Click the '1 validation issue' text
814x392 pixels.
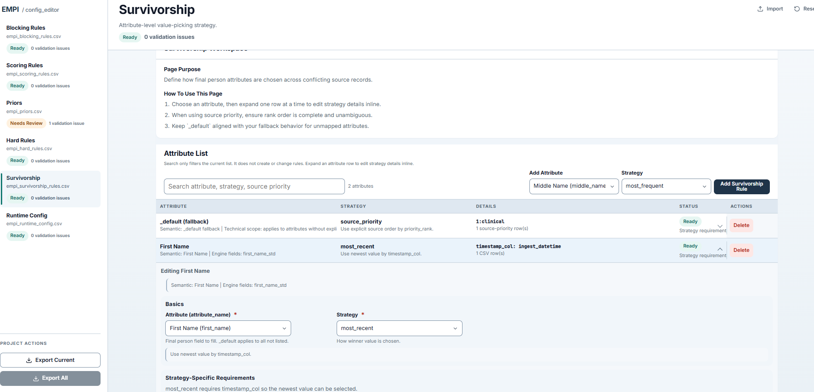click(66, 124)
